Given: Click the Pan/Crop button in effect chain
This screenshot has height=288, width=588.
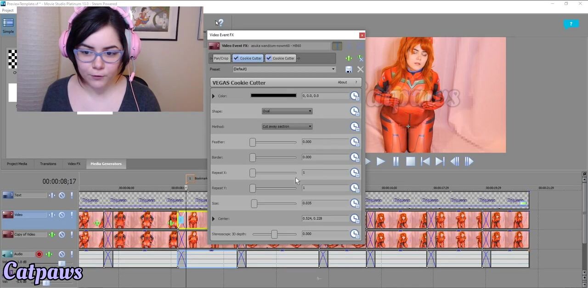Looking at the screenshot, I should (x=221, y=58).
